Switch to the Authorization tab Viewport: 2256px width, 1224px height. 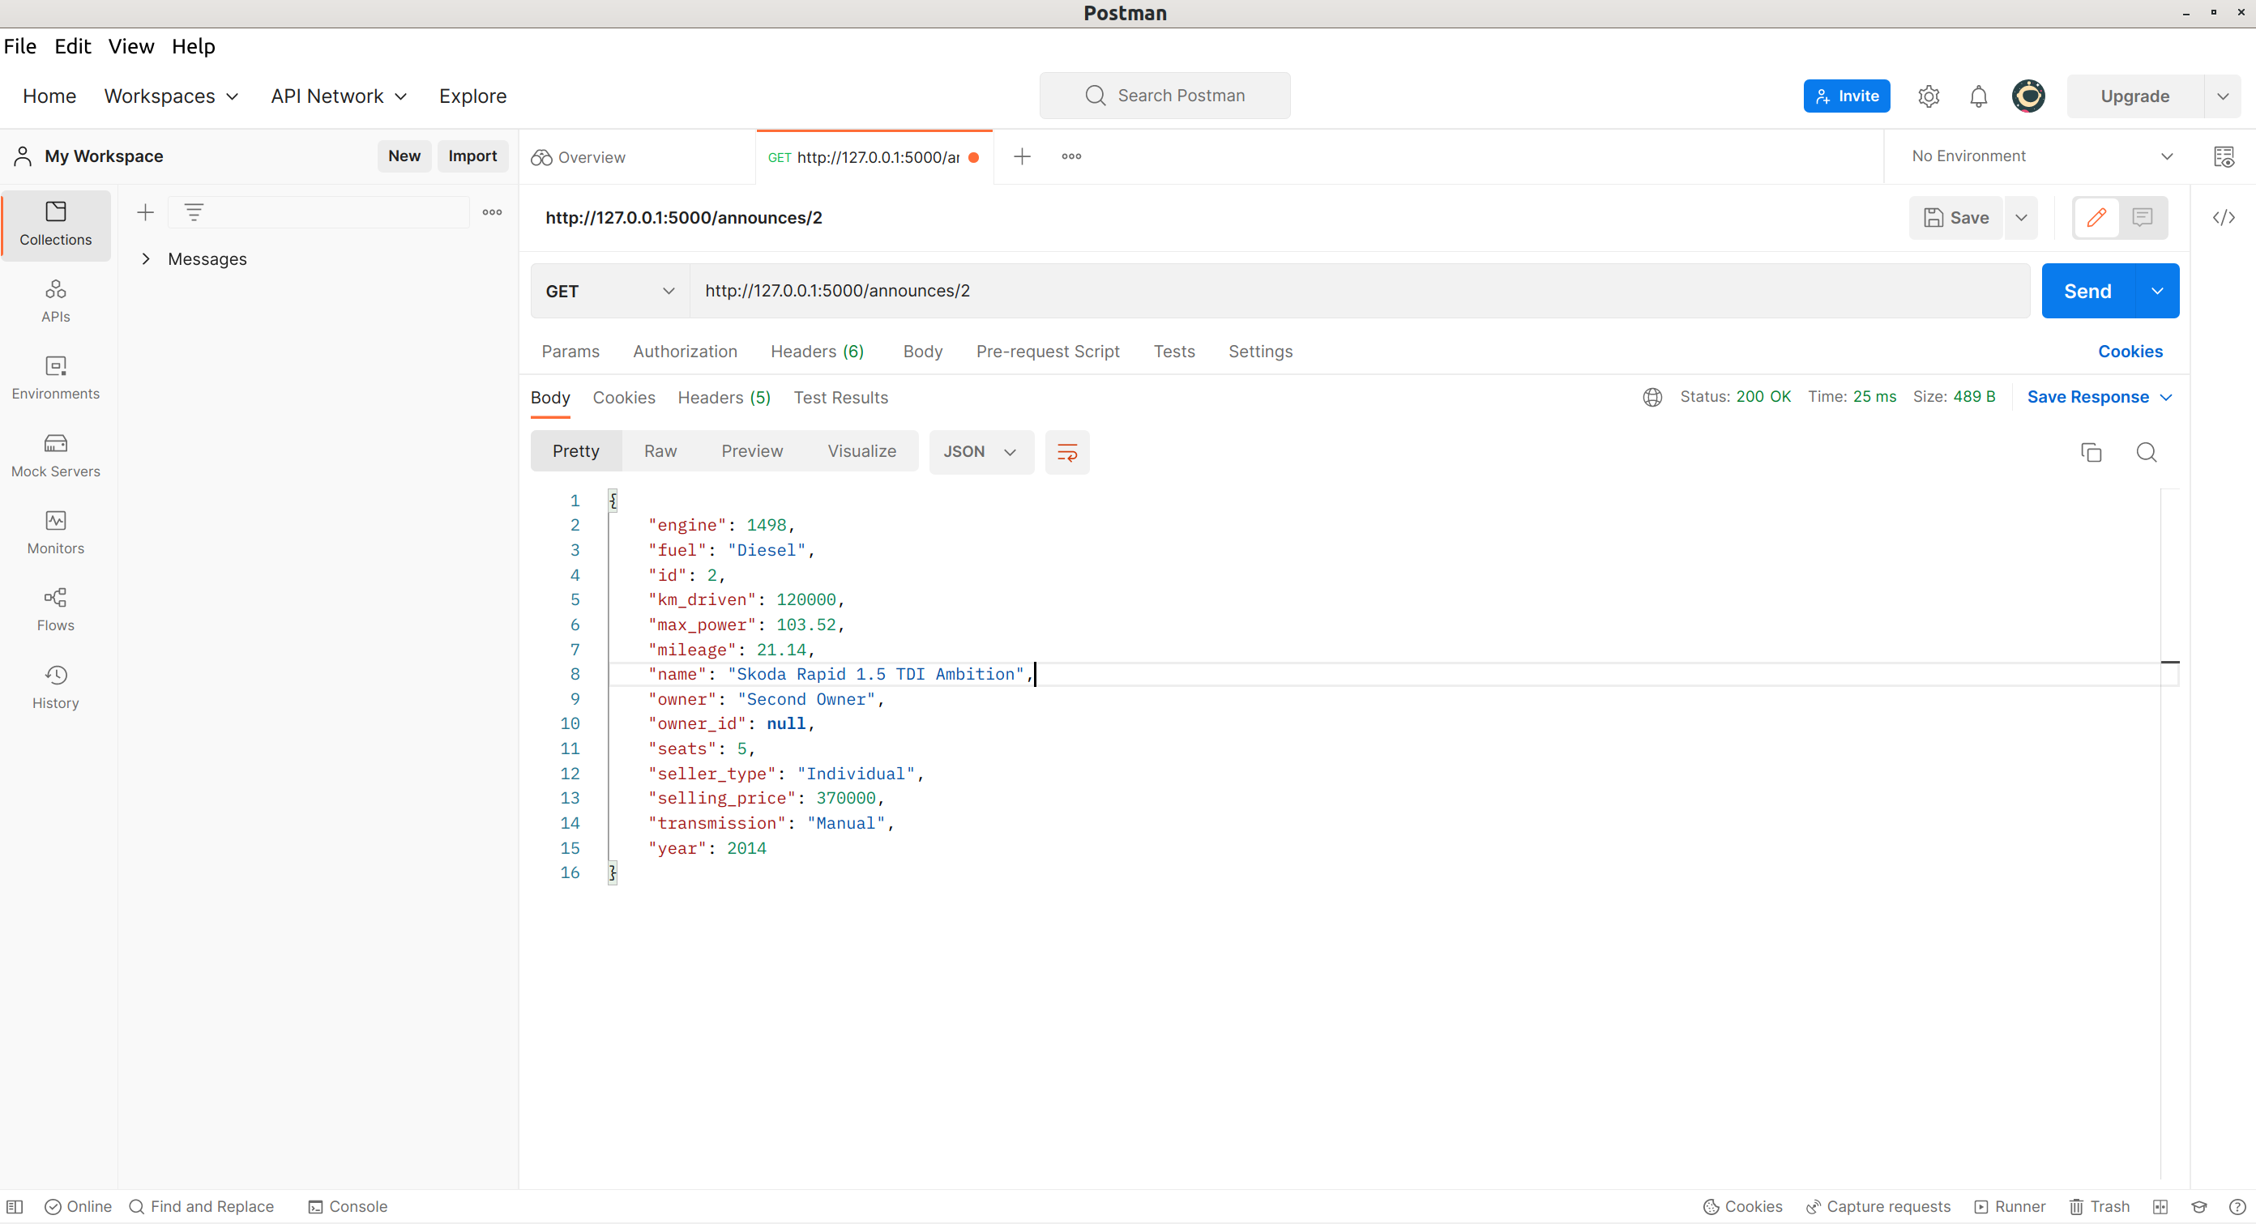coord(684,351)
